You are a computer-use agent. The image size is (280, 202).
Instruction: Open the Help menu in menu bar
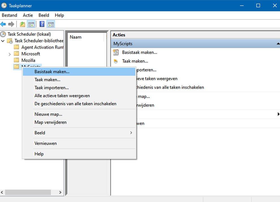point(59,15)
